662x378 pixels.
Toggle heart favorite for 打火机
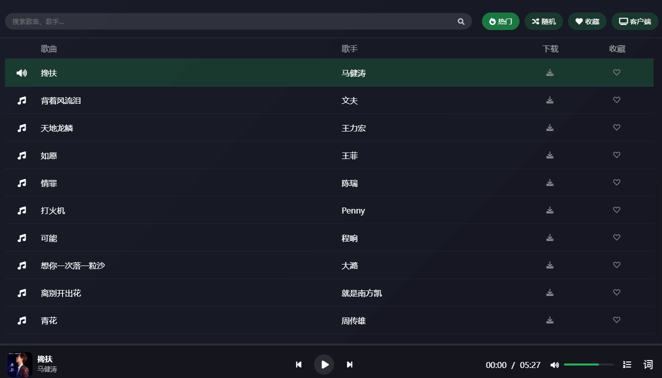(616, 210)
